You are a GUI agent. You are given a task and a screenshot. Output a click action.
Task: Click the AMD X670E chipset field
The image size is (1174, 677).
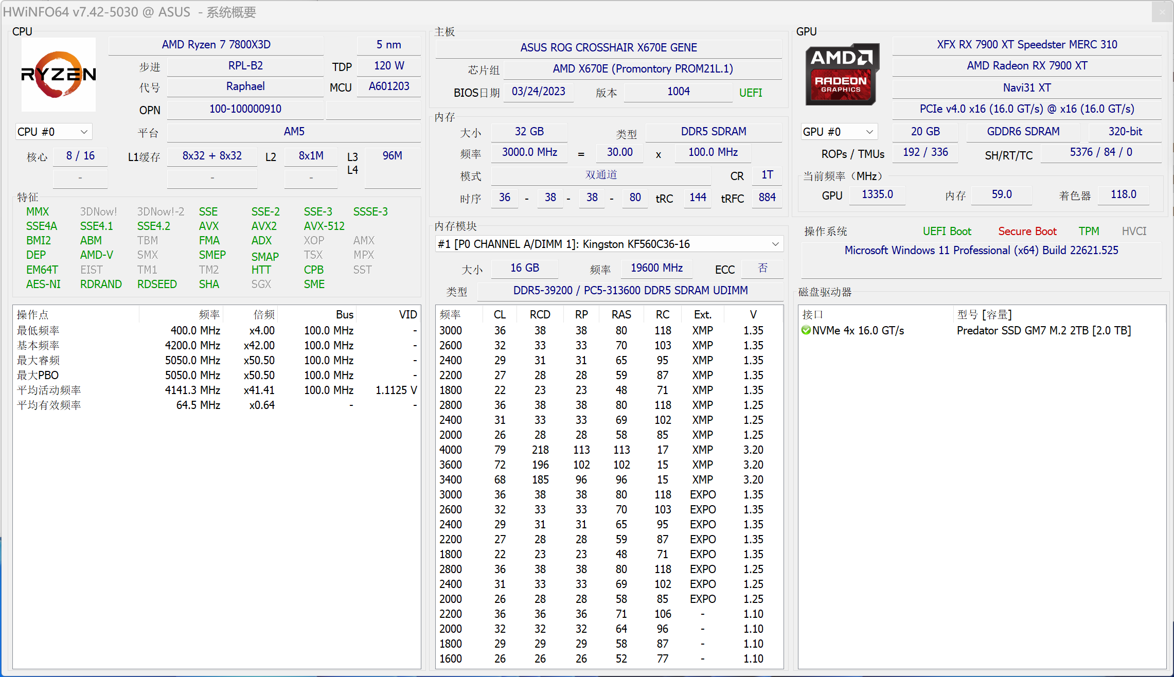point(643,69)
